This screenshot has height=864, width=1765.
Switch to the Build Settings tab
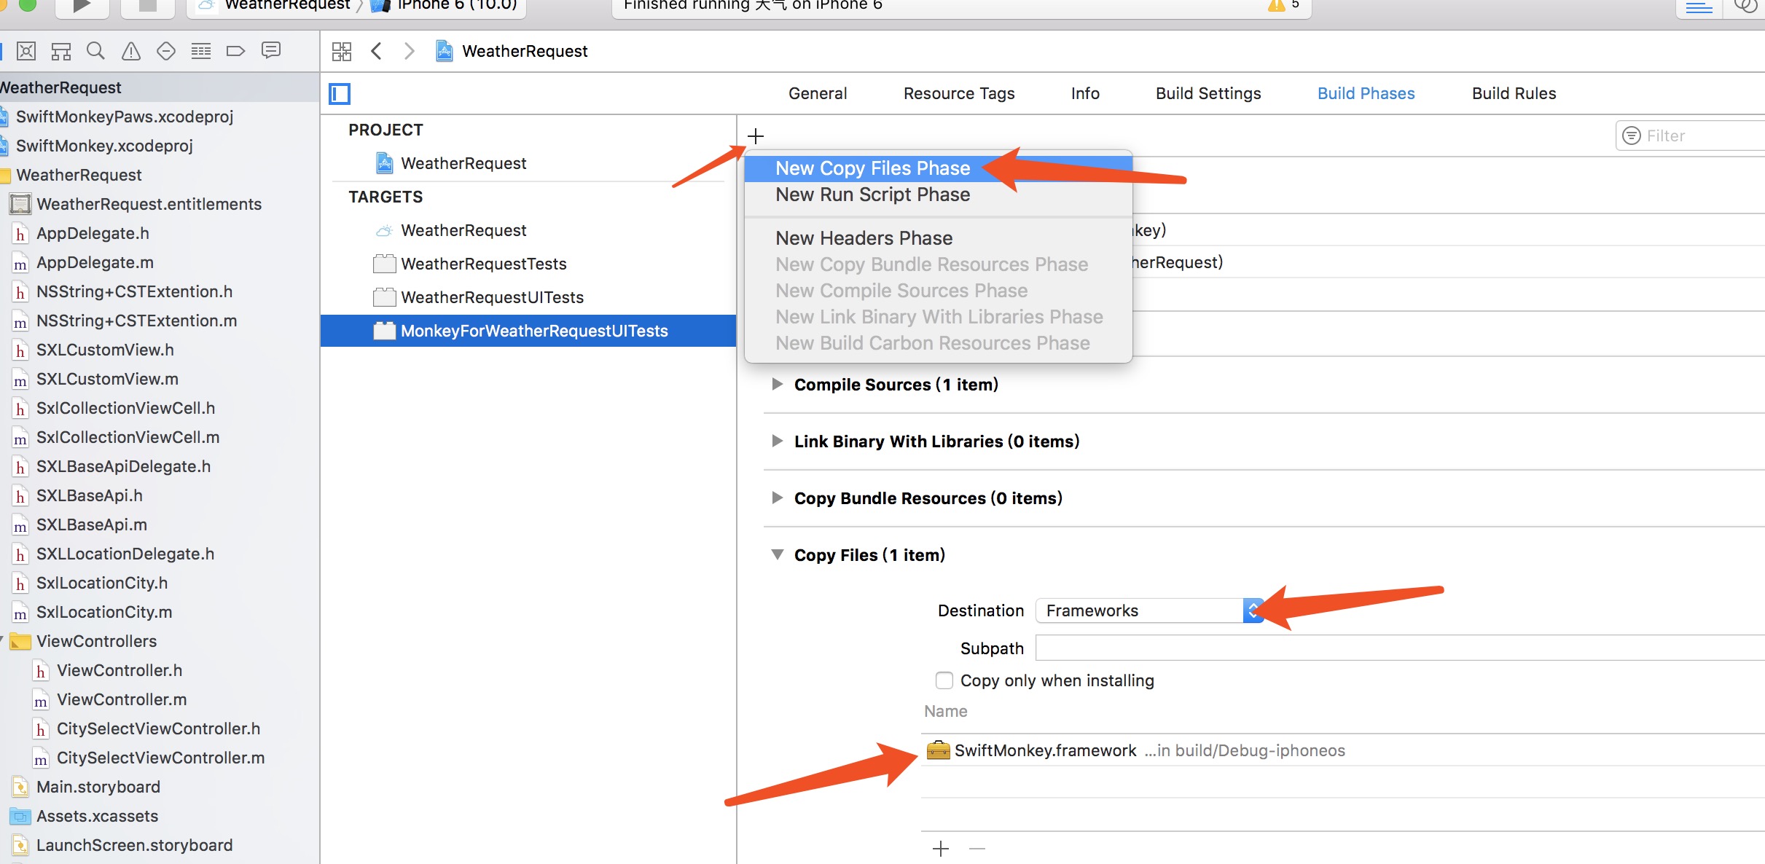tap(1208, 93)
